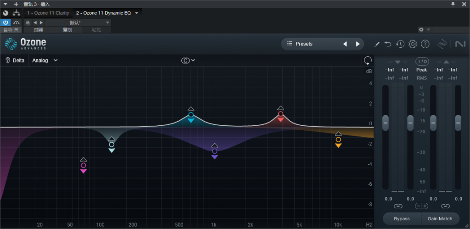
Task: Open Ozone settings gear
Action: pos(413,44)
